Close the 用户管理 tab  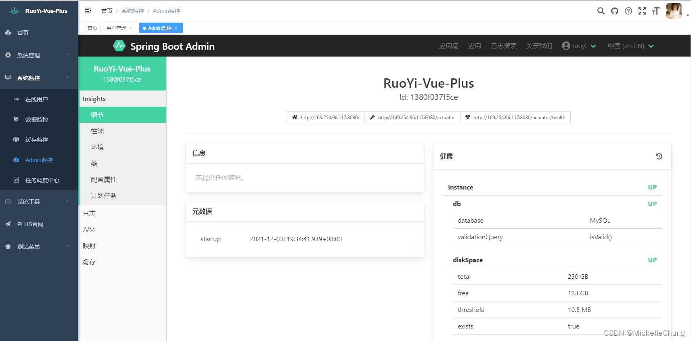(x=130, y=28)
